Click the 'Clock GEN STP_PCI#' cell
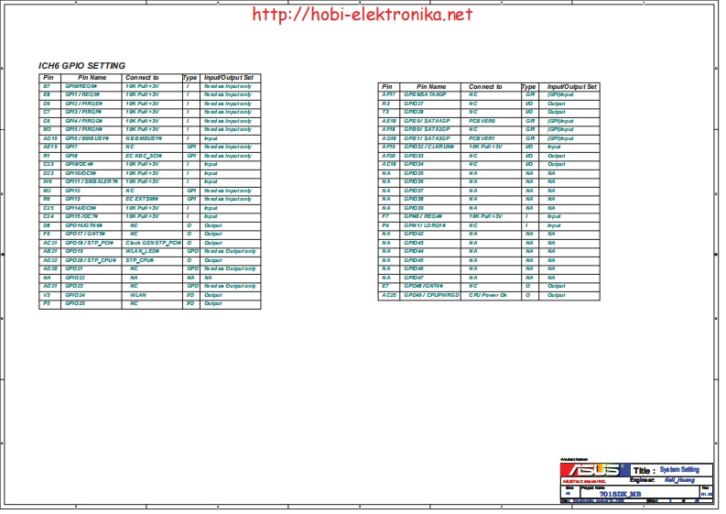Viewport: 726px width, 514px height. point(152,243)
